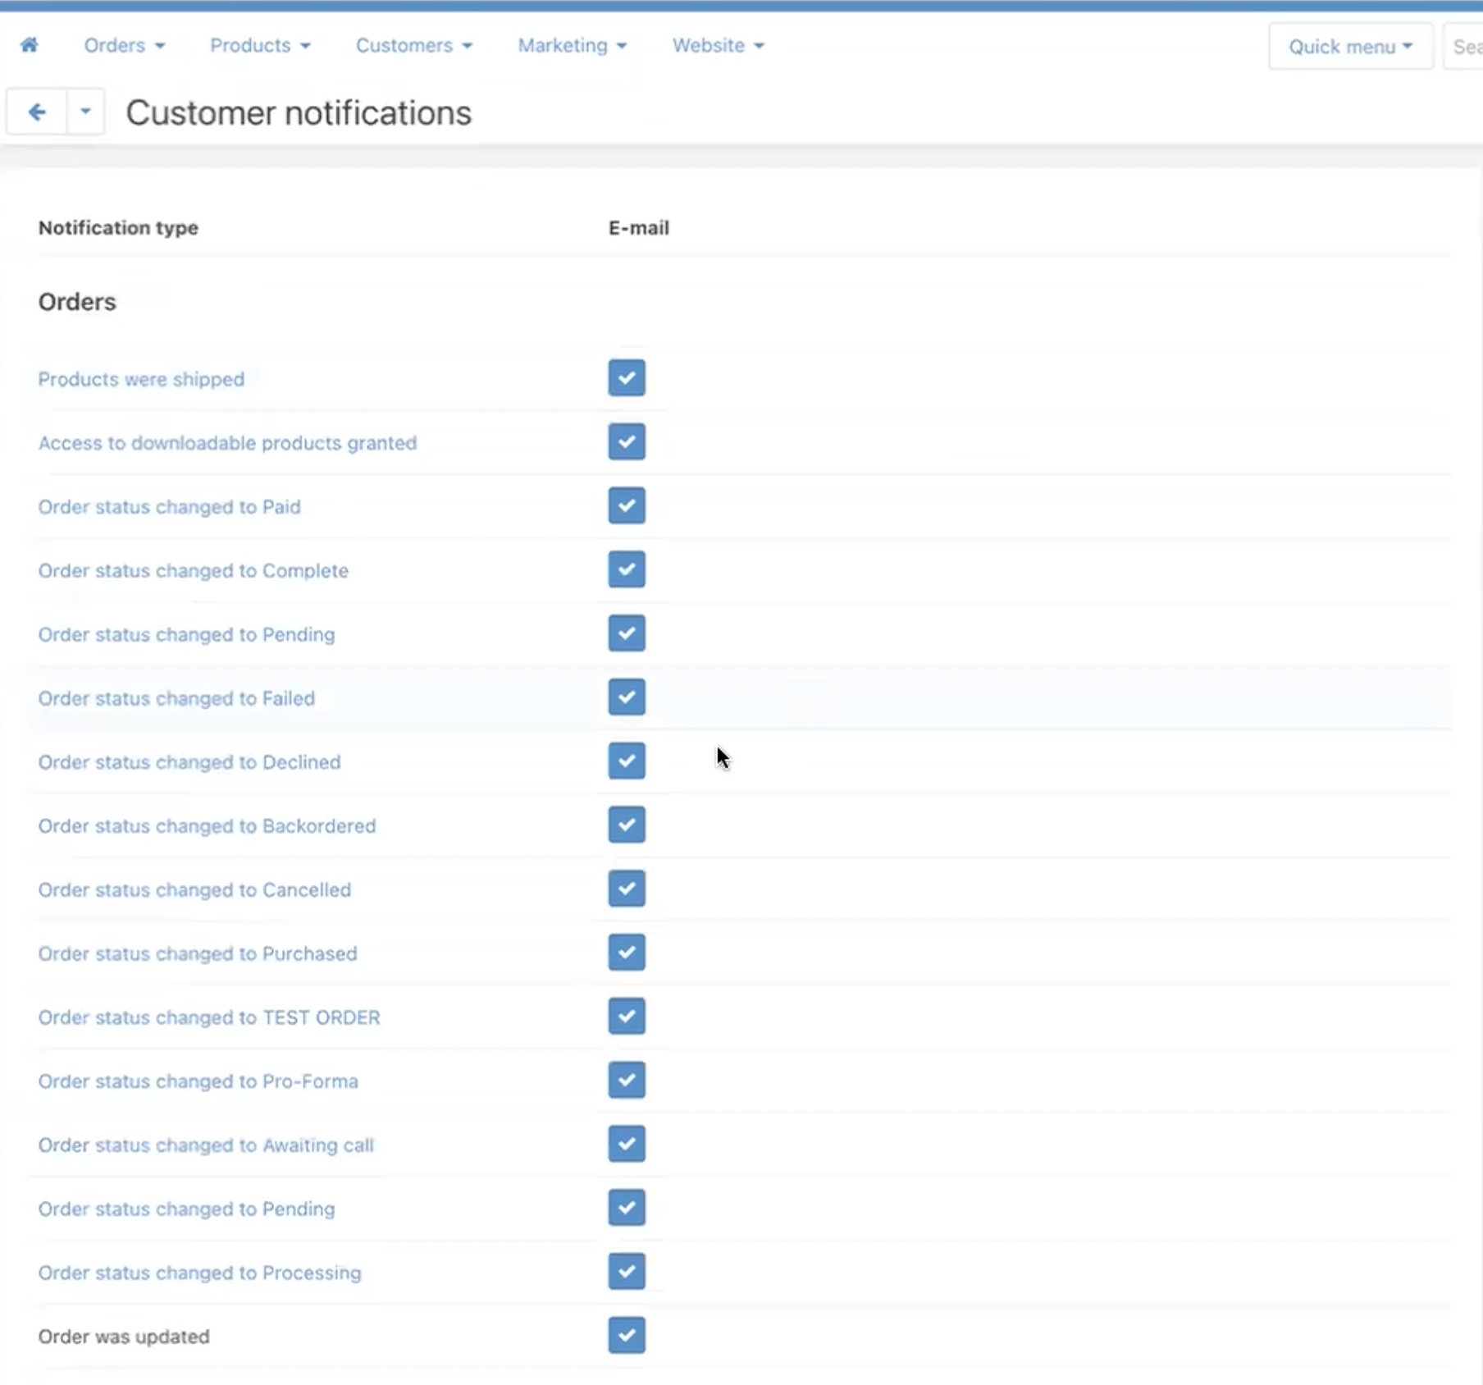Uncheck e-mail for Products were shipped
This screenshot has width=1483, height=1385.
627,377
